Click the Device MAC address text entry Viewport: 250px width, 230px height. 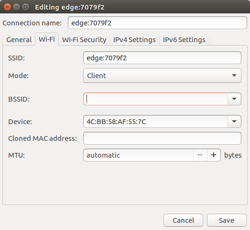coord(155,122)
